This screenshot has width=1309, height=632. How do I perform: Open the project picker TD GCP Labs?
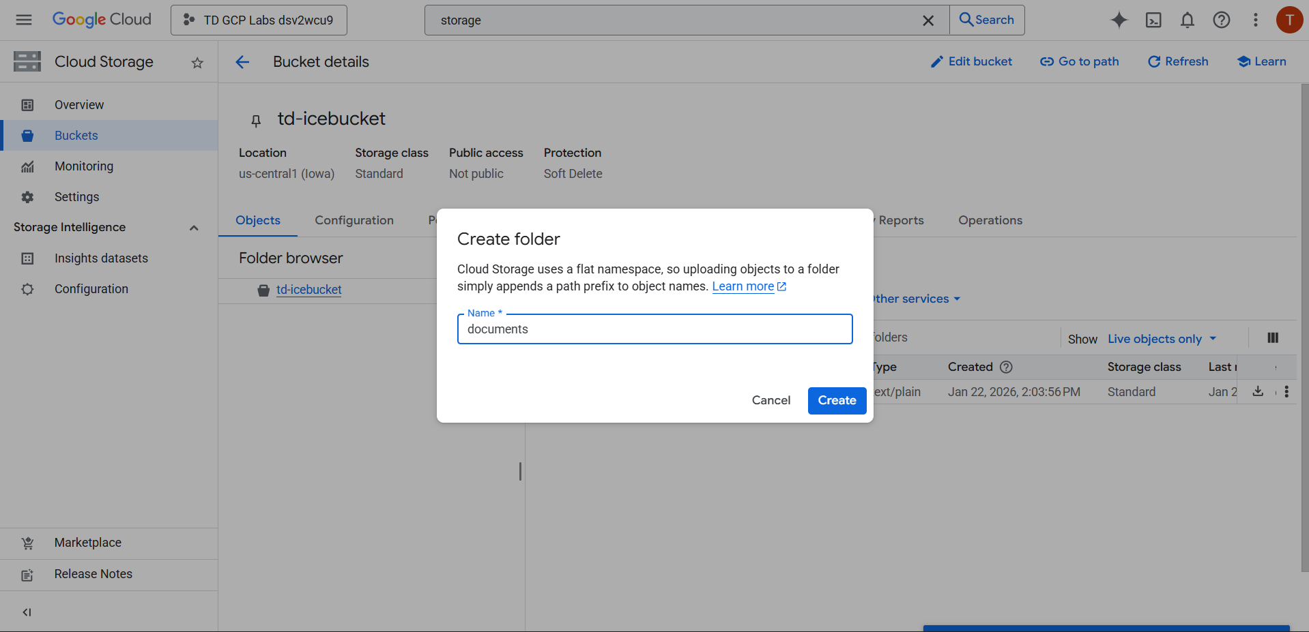tap(259, 20)
